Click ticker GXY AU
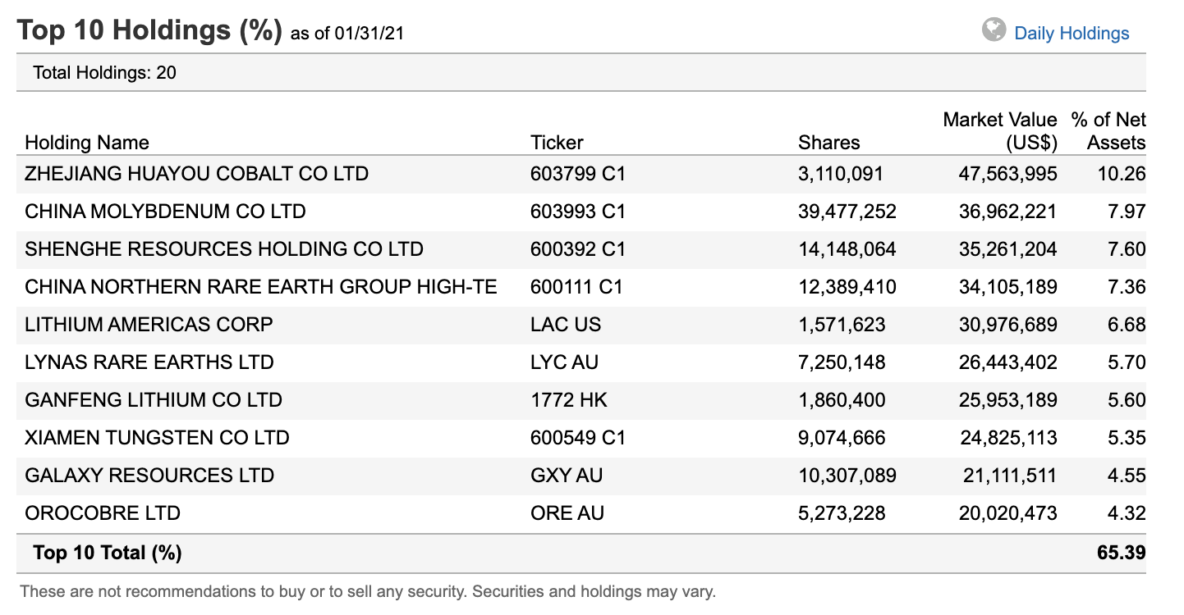Image resolution: width=1184 pixels, height=615 pixels. [567, 476]
